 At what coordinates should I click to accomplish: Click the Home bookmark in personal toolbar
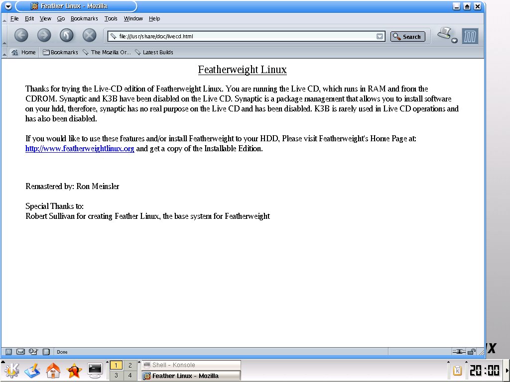tap(23, 52)
